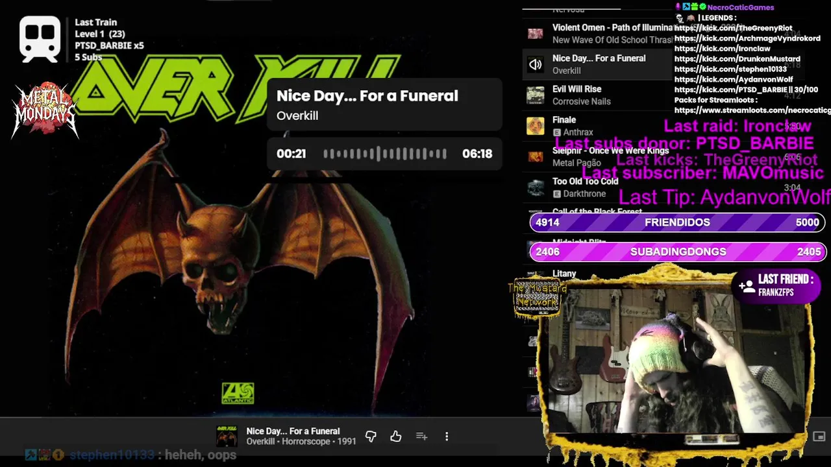Screen dimensions: 831x467
Task: Click the mini player icon in player bar
Action: tap(819, 437)
